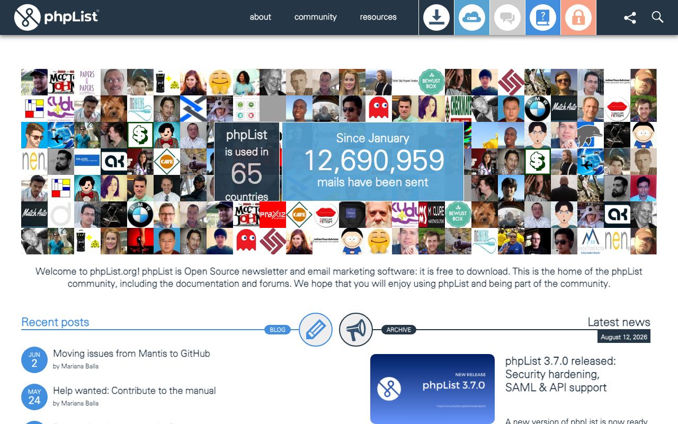678x424 pixels.
Task: Click the MAY 24 date badge
Action: point(34,397)
